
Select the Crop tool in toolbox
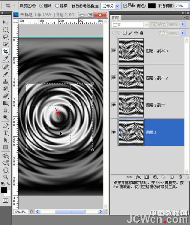click(6, 51)
